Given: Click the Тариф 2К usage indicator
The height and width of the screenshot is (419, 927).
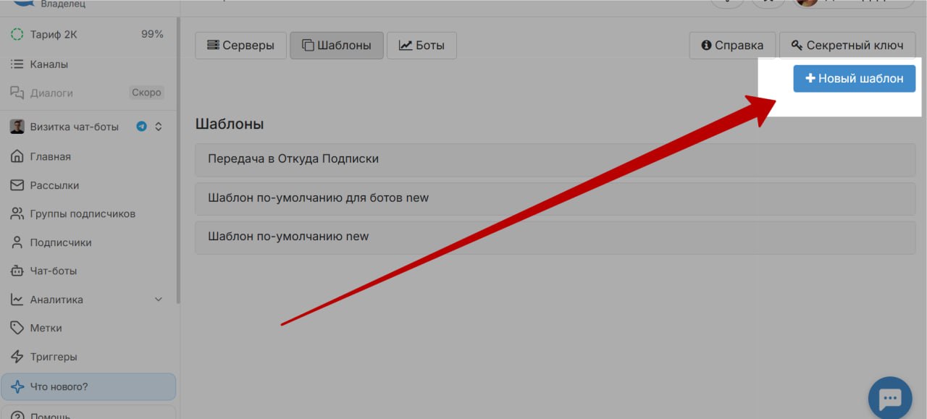Looking at the screenshot, I should (x=87, y=34).
